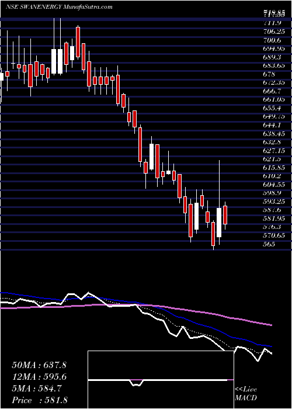The width and height of the screenshot is (292, 409).
Task: Select the 632.8 price axis label
Action: pos(273,142)
